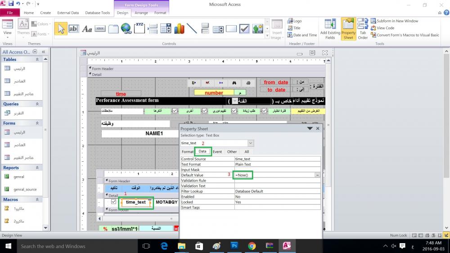Viewport: 450px width, 253px height.
Task: Select the Rectangle control tool
Action: point(231,29)
